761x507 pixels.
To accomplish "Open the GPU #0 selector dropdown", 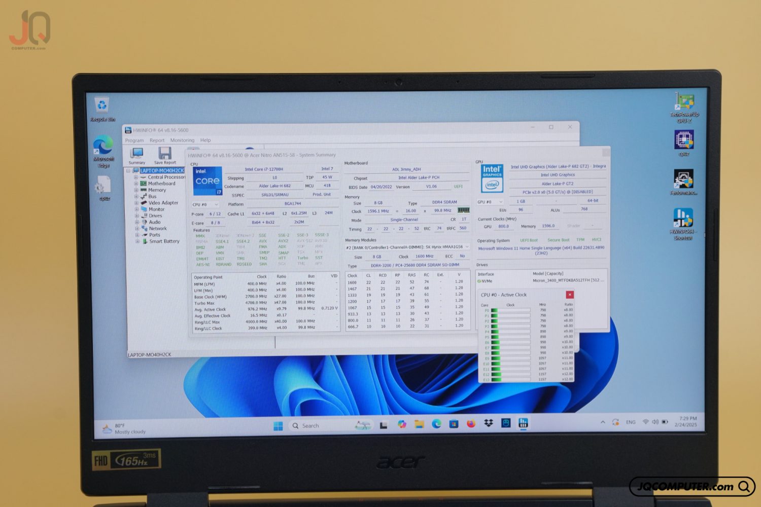I will point(490,202).
